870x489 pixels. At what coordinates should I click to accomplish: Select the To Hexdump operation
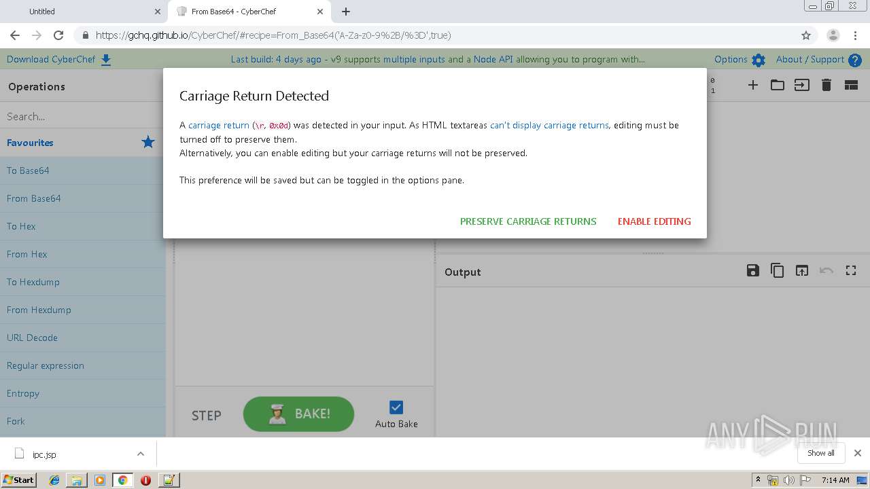click(x=83, y=282)
